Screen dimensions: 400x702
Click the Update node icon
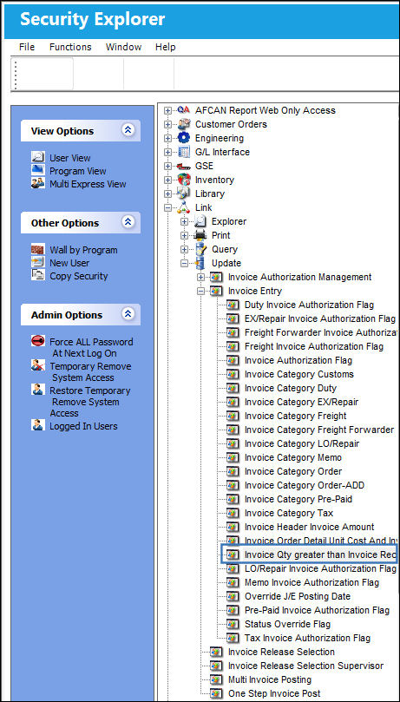(200, 263)
